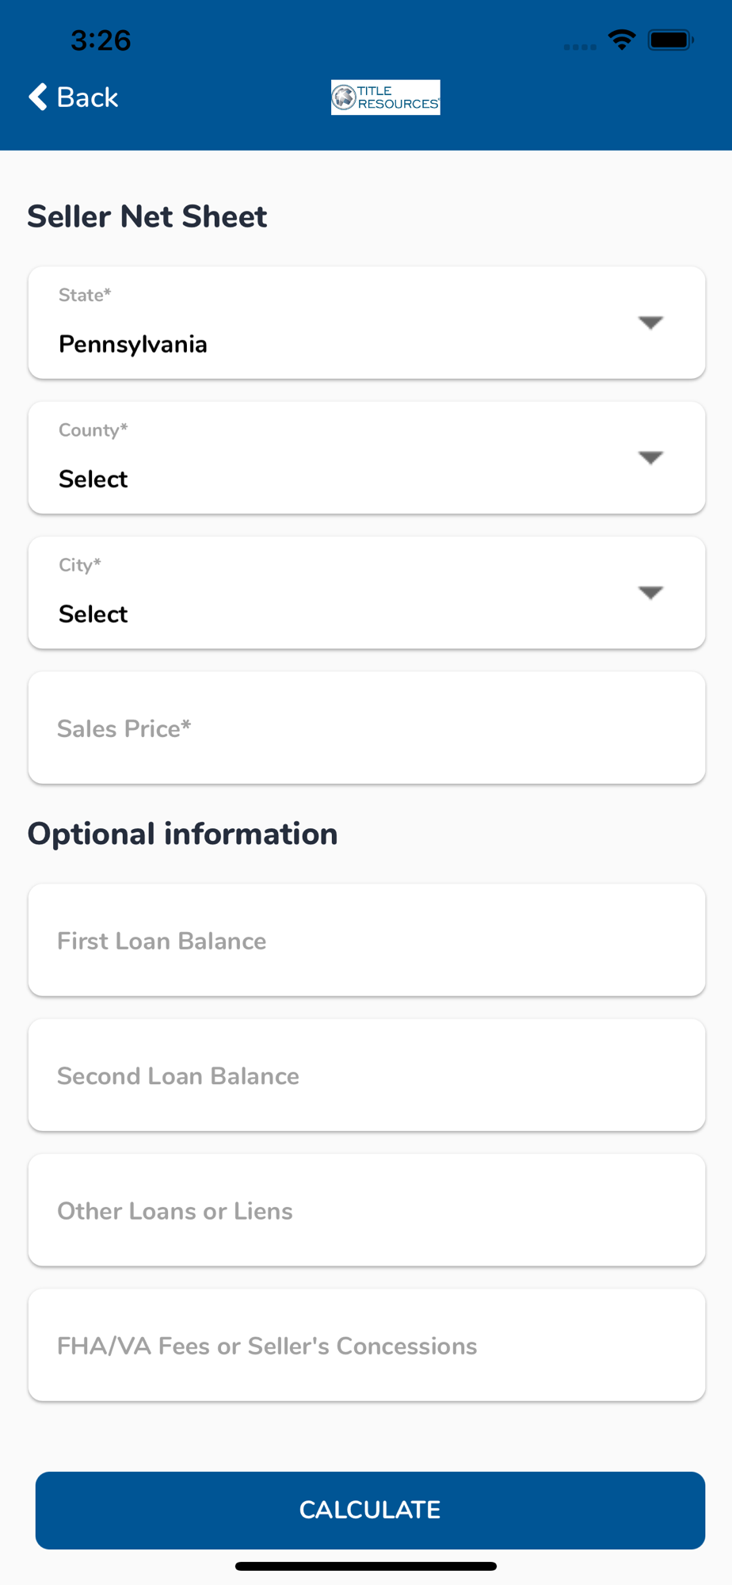Image resolution: width=732 pixels, height=1585 pixels.
Task: Go back using the Back text
Action: tap(87, 97)
